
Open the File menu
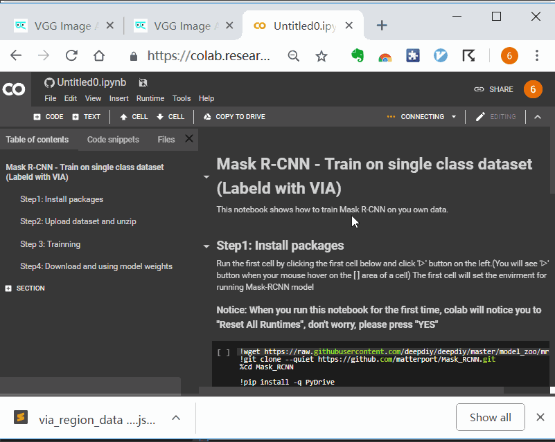[x=51, y=99]
